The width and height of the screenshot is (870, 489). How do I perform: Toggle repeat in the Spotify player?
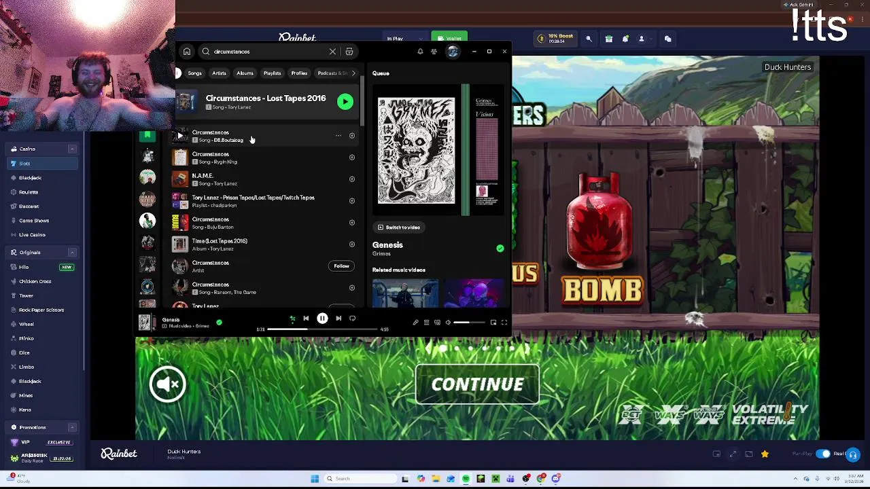352,319
